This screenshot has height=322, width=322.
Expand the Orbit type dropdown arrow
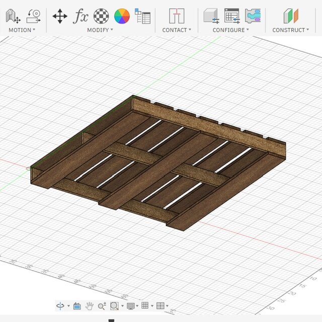(68, 306)
